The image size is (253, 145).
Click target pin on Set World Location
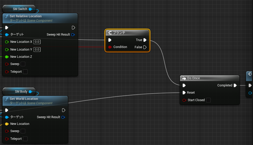(x=7, y=117)
